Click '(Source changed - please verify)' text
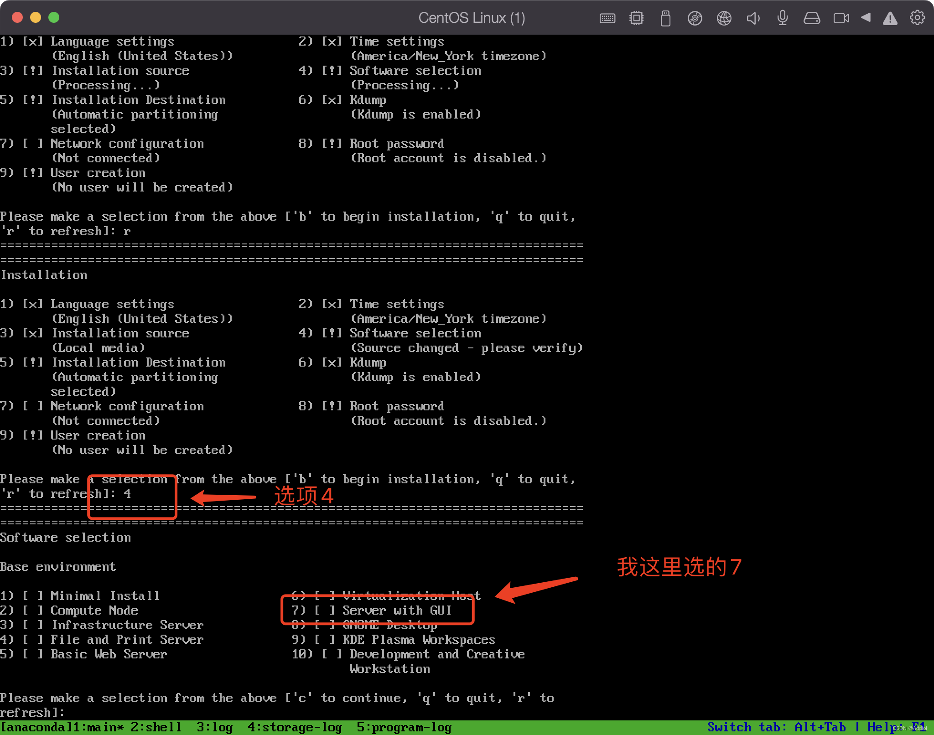The width and height of the screenshot is (934, 735). 467,347
